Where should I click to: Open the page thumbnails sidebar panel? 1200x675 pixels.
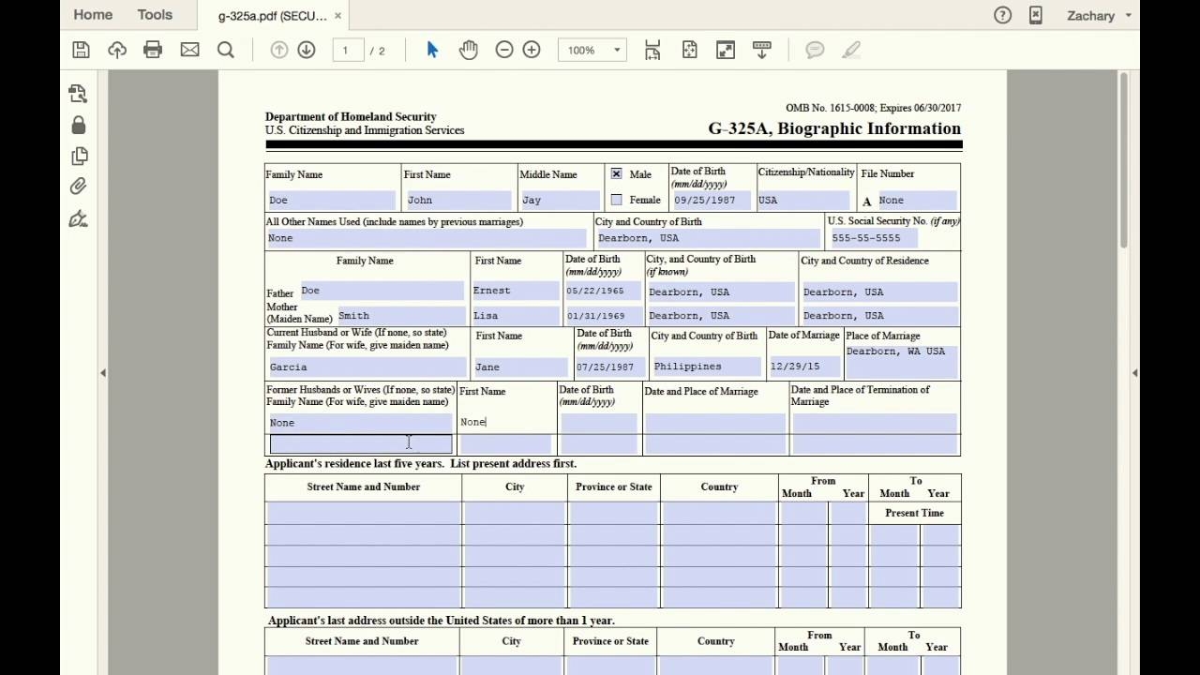click(79, 156)
